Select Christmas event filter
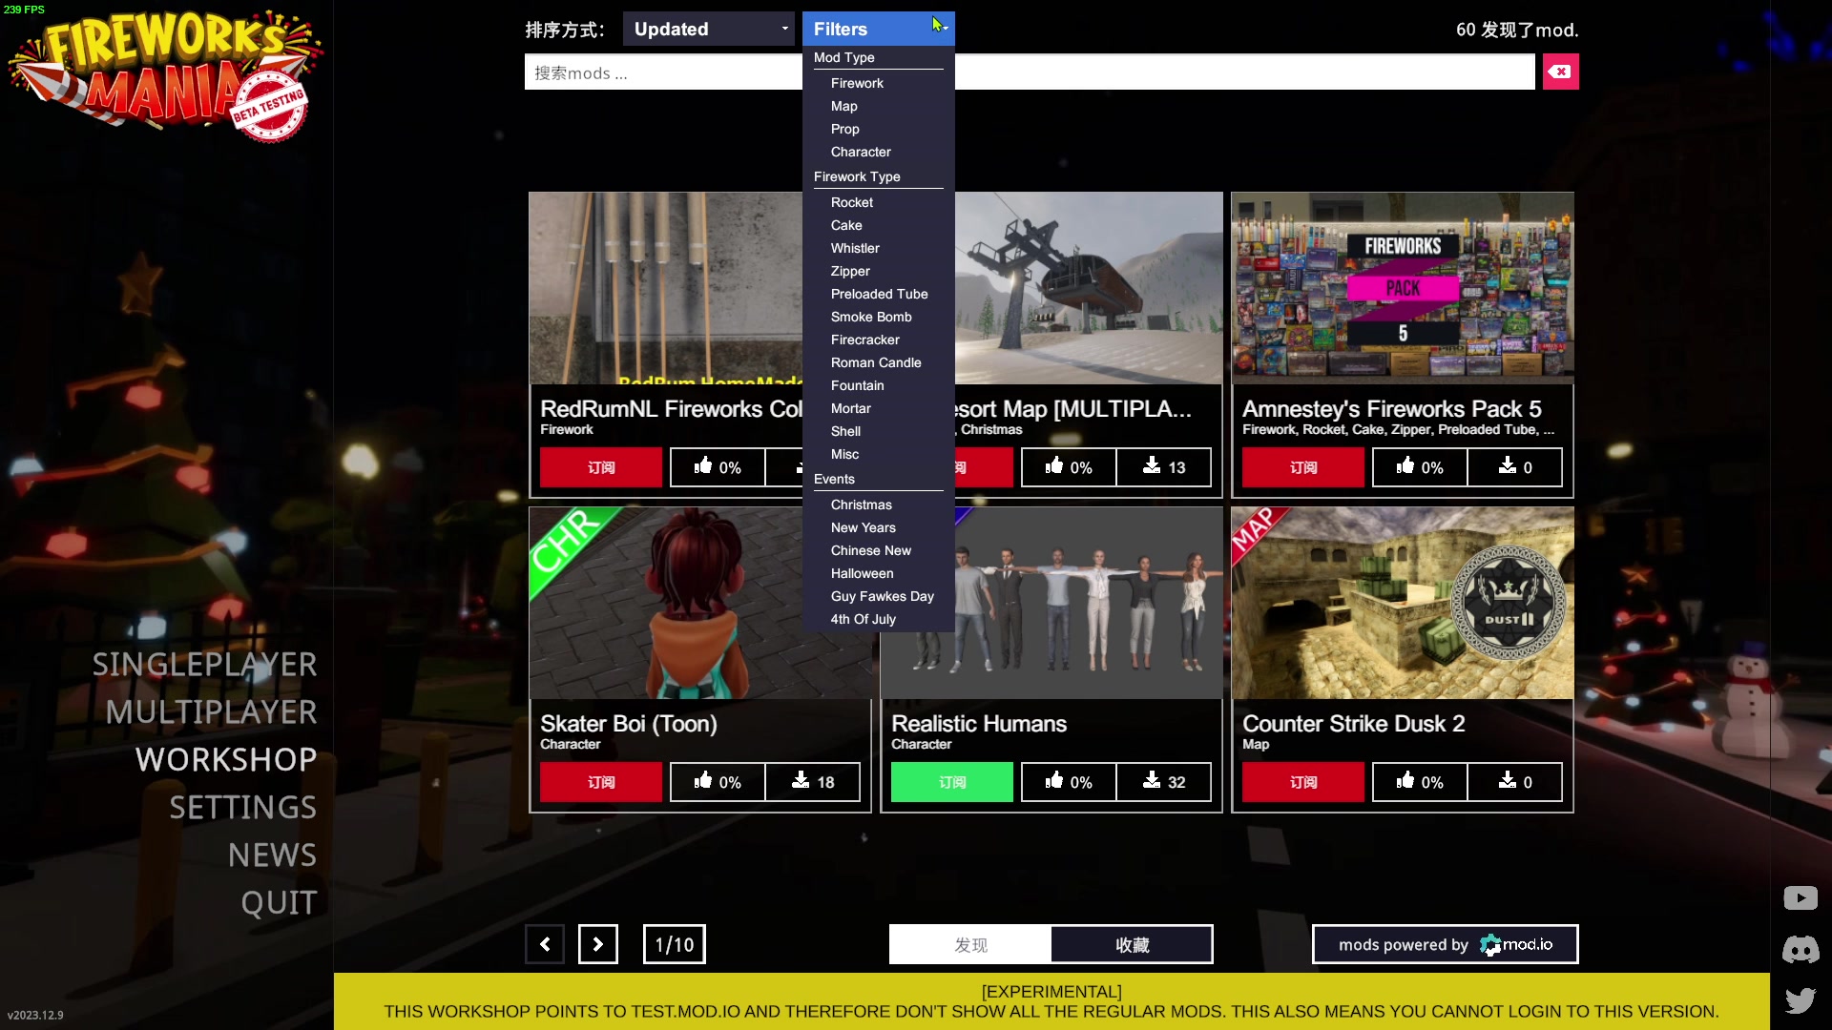The height and width of the screenshot is (1030, 1832). (x=861, y=505)
